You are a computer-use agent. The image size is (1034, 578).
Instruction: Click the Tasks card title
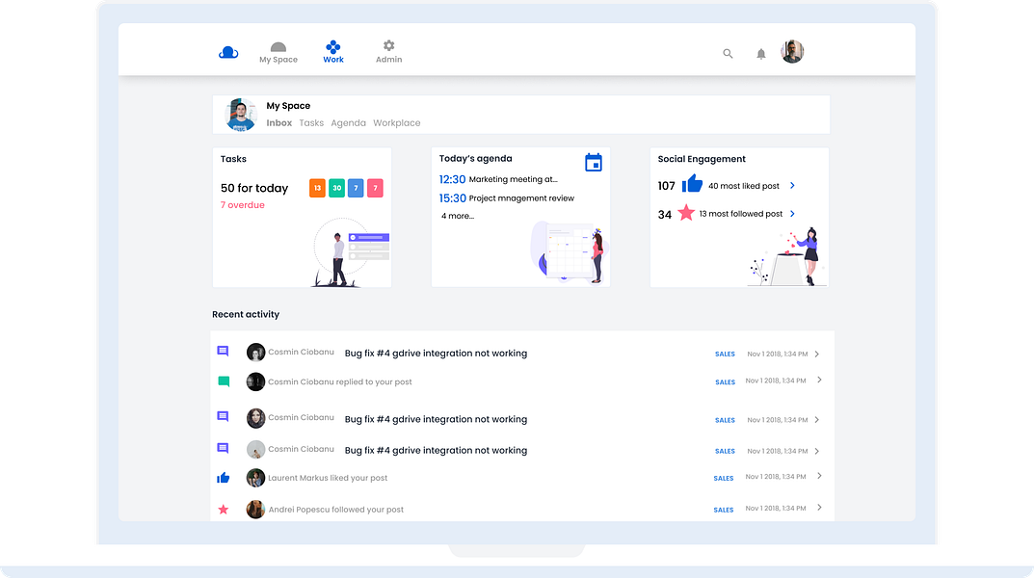[233, 159]
